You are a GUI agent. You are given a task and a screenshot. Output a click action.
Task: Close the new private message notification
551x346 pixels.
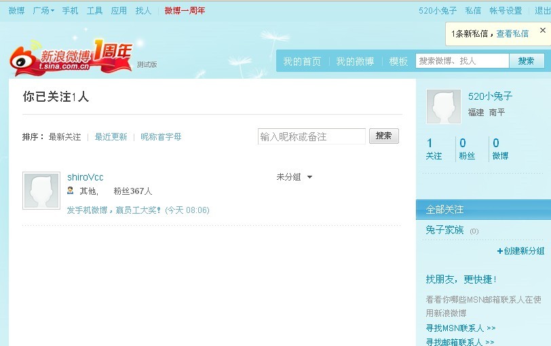click(543, 31)
